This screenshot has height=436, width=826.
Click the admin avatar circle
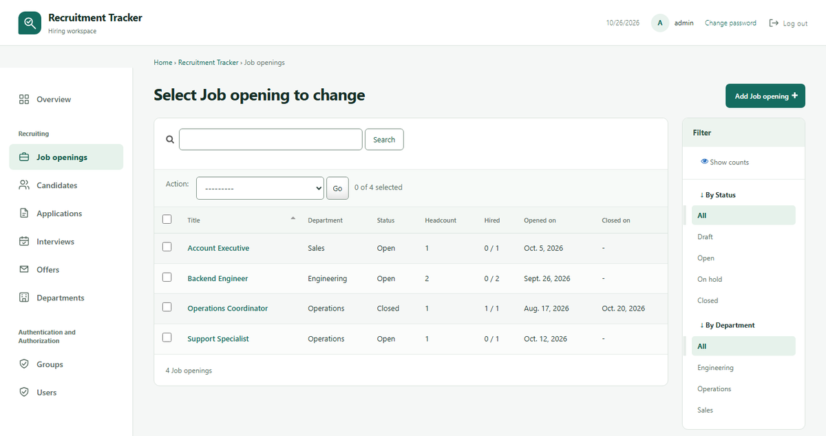[x=660, y=23]
